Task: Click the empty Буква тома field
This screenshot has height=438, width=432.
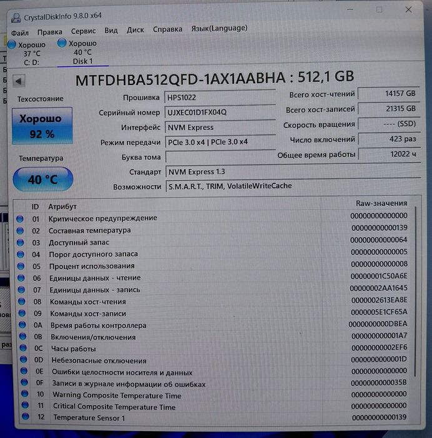Action: pyautogui.click(x=221, y=156)
